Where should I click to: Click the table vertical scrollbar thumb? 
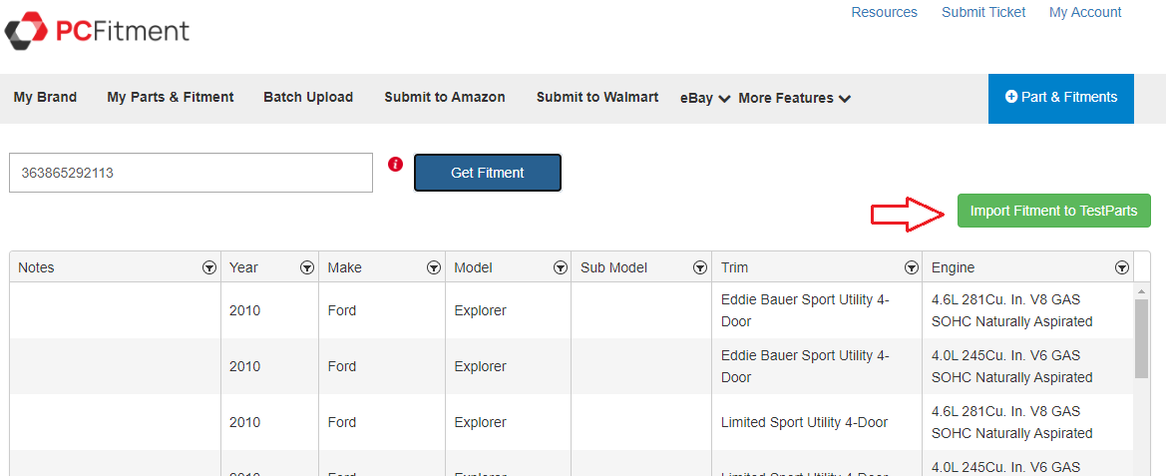1141,338
